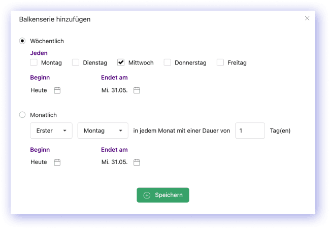Uncheck the Mittwoch checkbox

[x=121, y=62]
